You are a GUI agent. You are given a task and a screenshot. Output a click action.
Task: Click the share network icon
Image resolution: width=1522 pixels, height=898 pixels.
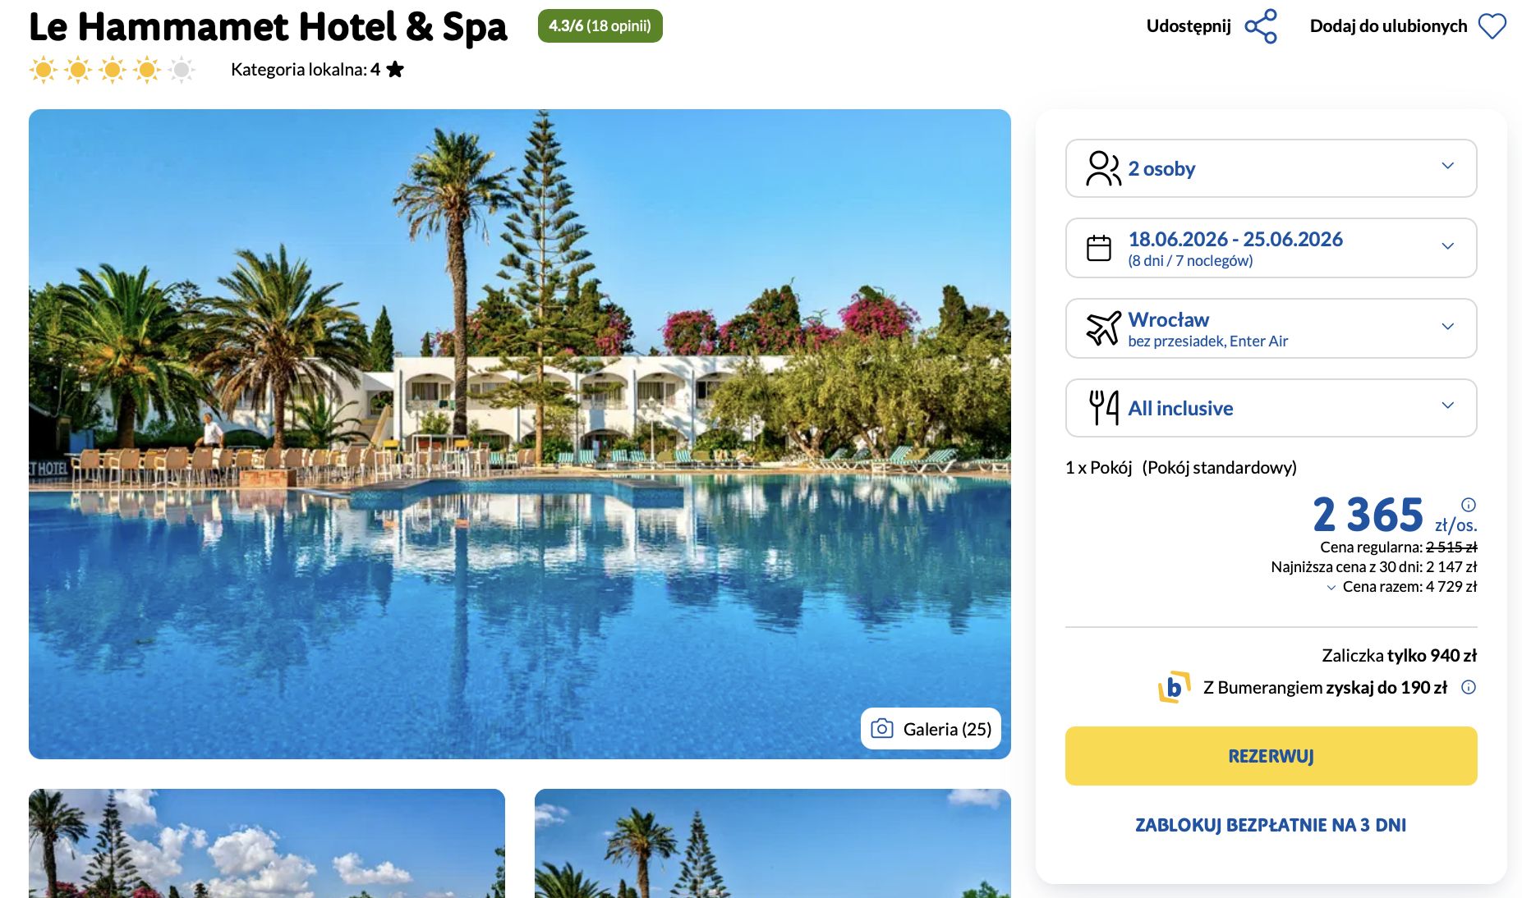[x=1261, y=26]
